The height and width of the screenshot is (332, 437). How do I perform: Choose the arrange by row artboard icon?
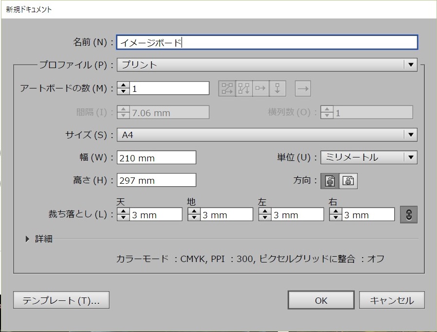pos(260,88)
